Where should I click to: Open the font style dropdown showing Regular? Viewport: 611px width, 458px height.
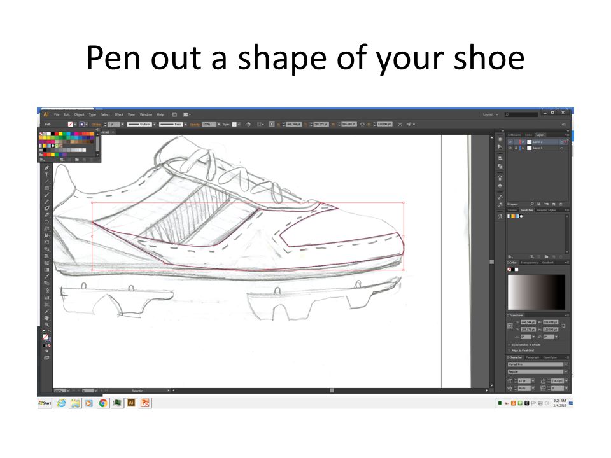(566, 371)
